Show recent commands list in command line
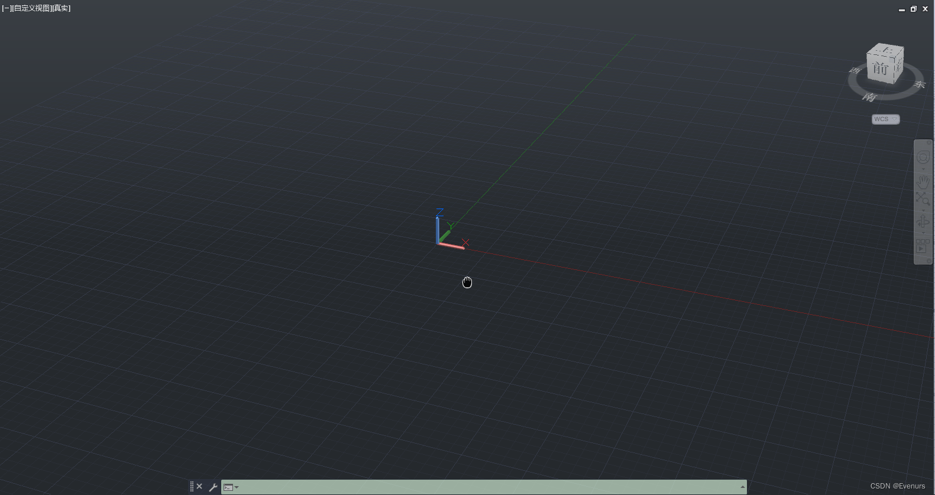This screenshot has width=935, height=495. click(x=231, y=487)
